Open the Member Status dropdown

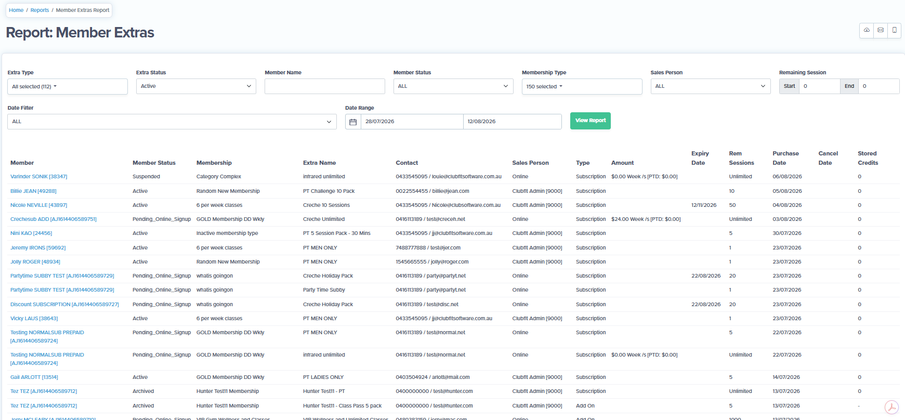453,86
